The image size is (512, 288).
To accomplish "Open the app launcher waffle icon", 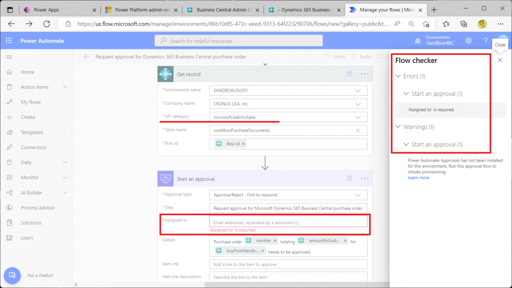I will (x=9, y=41).
